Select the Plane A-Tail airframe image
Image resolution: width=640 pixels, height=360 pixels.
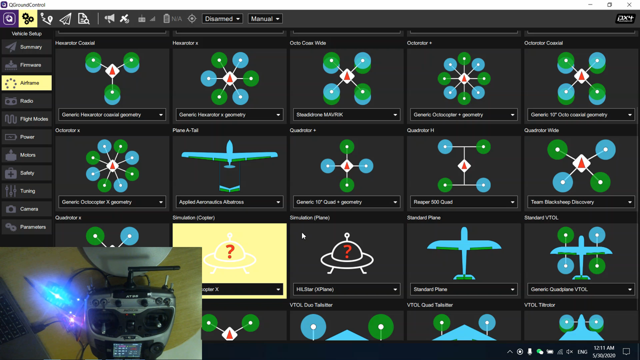(x=229, y=165)
